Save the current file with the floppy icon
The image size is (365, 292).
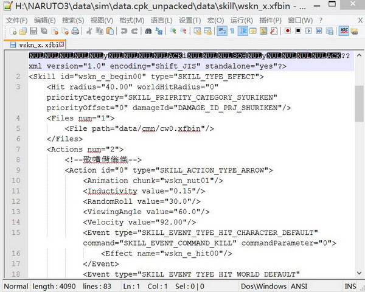[33, 31]
